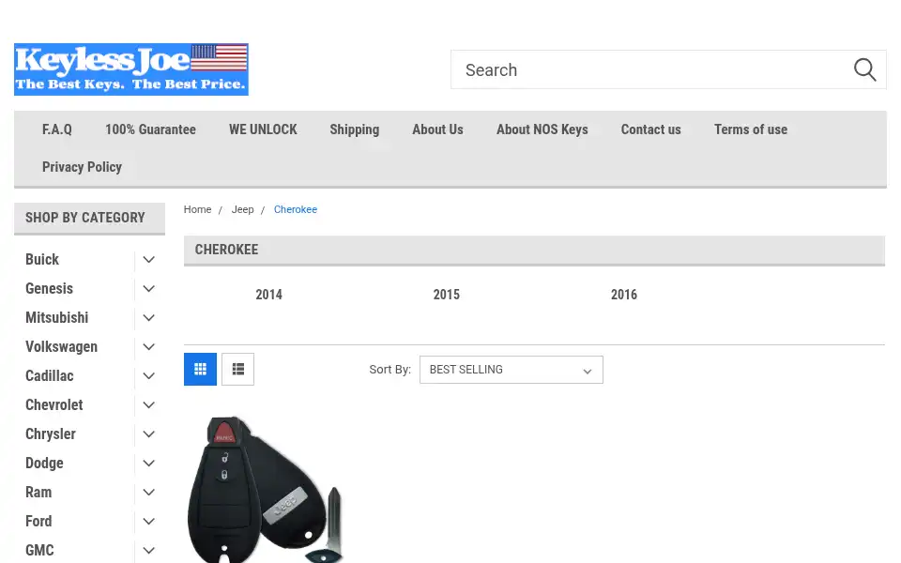Open the KeylessJoe logo homepage
The height and width of the screenshot is (563, 901).
click(131, 69)
